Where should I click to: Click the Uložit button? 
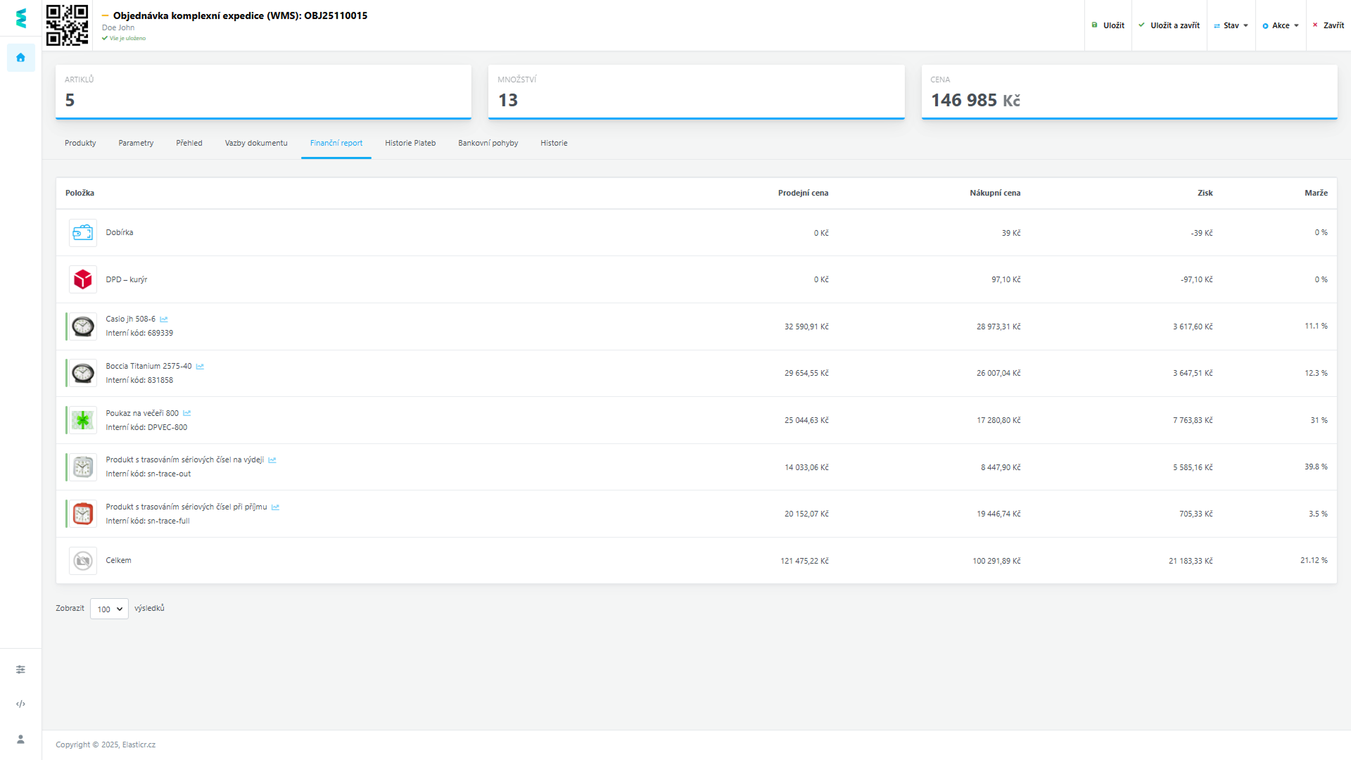[x=1108, y=25]
